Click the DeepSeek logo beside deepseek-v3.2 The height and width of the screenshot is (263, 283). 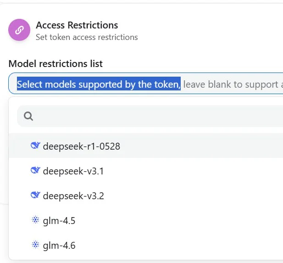coord(35,196)
